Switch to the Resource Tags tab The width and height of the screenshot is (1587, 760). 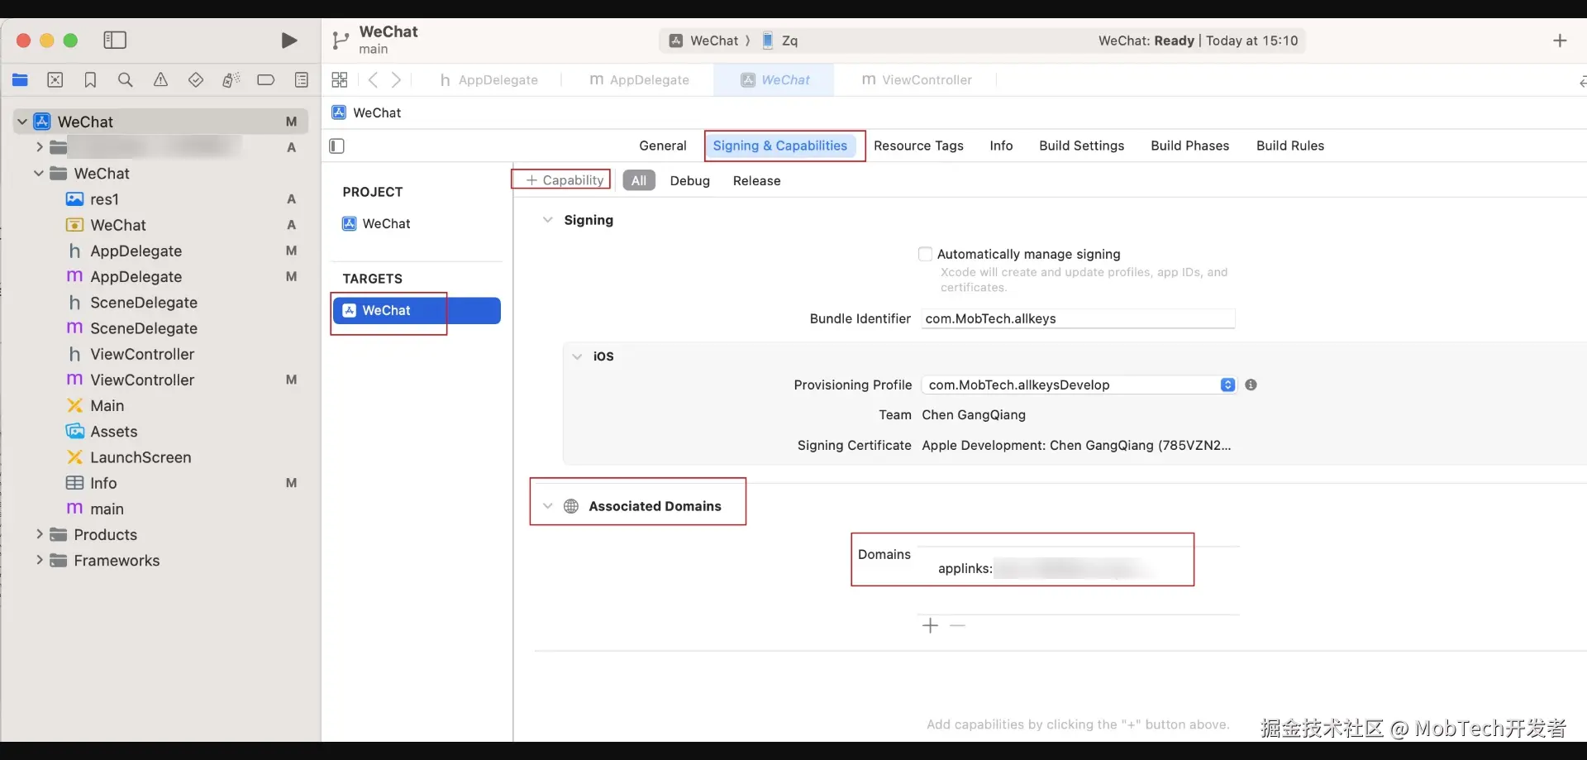coord(918,146)
